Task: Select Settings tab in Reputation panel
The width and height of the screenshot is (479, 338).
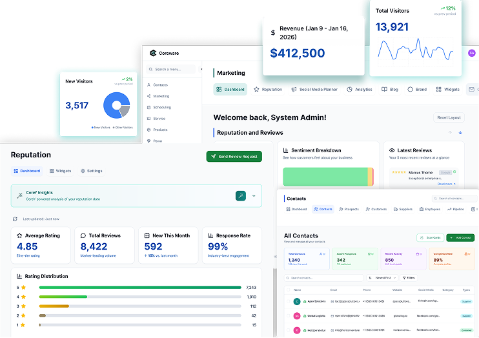Action: pyautogui.click(x=91, y=171)
